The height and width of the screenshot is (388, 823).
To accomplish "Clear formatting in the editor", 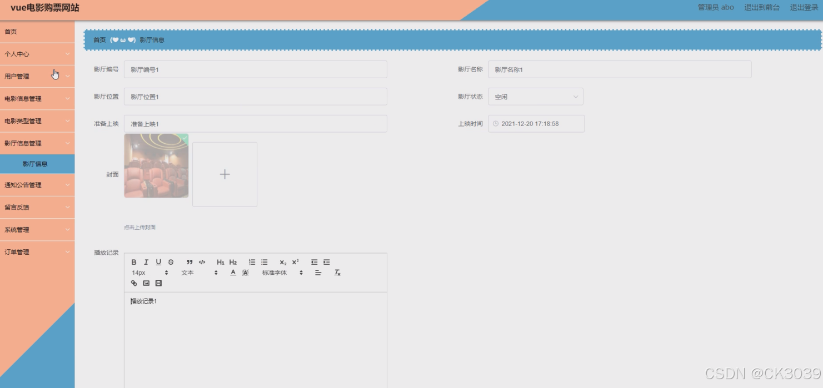I will click(337, 273).
